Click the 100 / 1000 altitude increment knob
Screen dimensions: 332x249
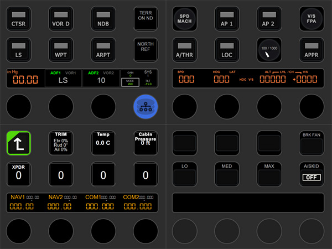click(269, 50)
